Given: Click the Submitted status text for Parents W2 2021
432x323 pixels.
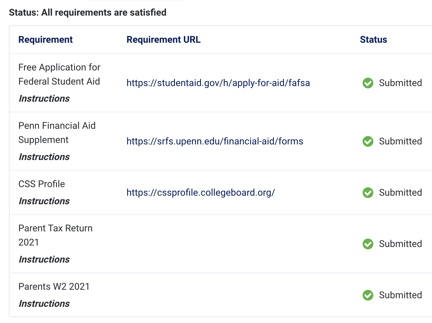Looking at the screenshot, I should click(x=400, y=295).
